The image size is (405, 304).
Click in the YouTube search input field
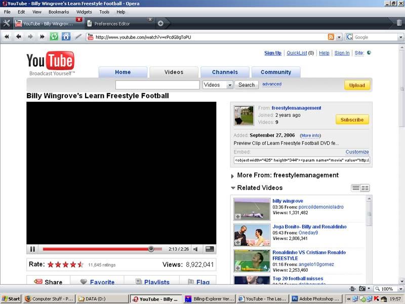pos(157,85)
